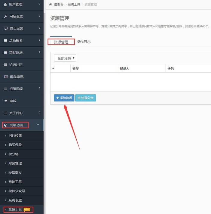
Task: Open 短信群发 in the sidebar submenu
Action: (x=15, y=172)
